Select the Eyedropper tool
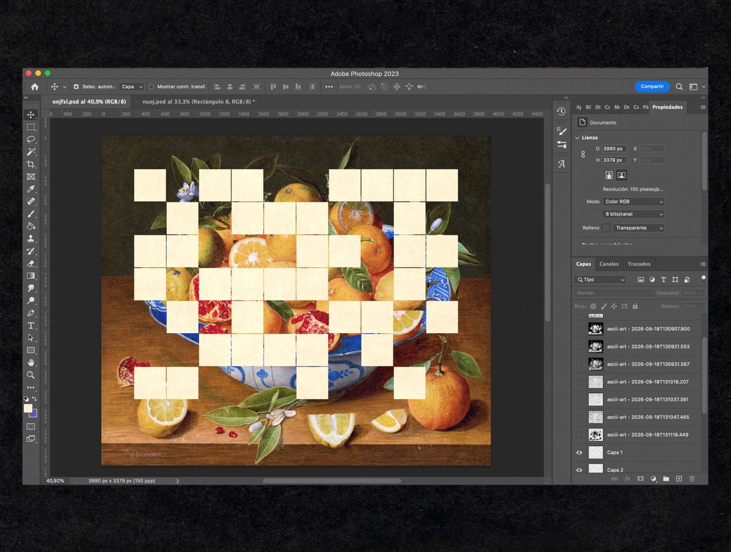This screenshot has width=731, height=552. tap(30, 189)
